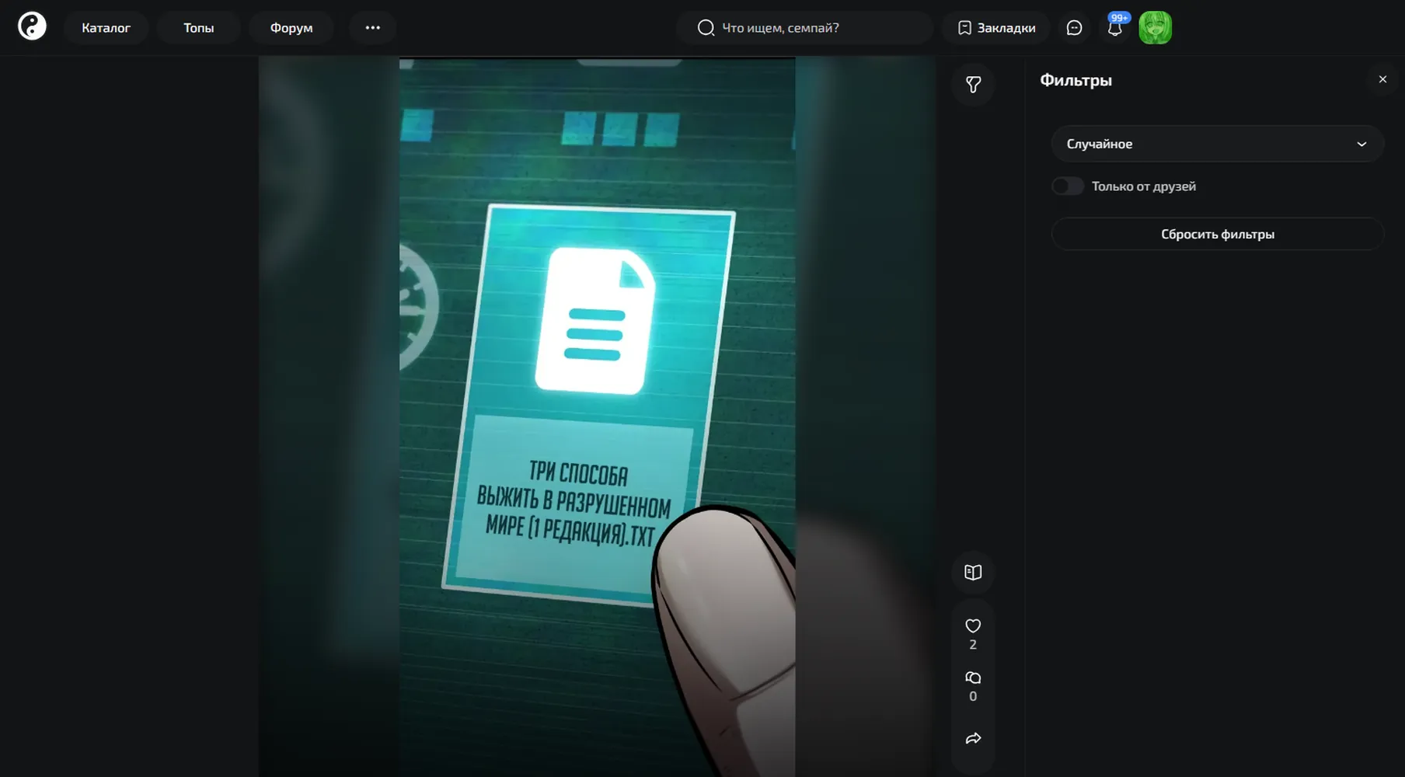Click the yin-yang site logo
1405x777 pixels.
(x=32, y=26)
